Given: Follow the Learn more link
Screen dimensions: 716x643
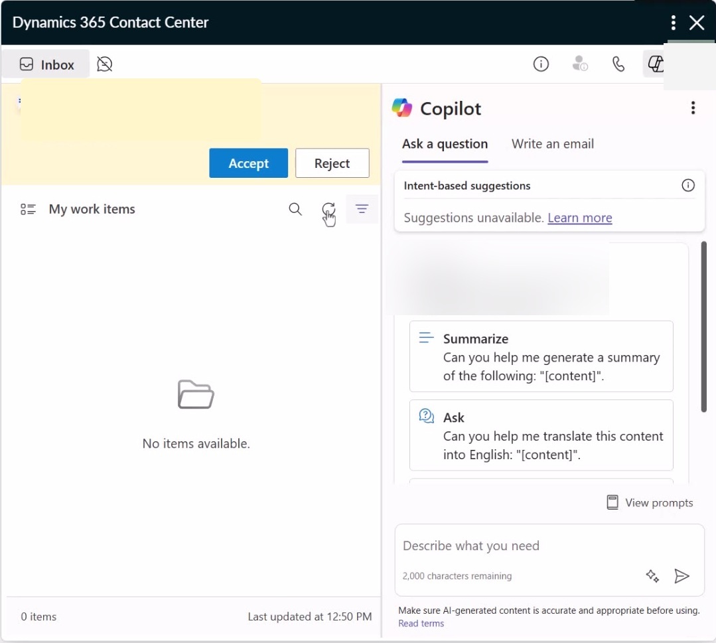Looking at the screenshot, I should point(580,218).
